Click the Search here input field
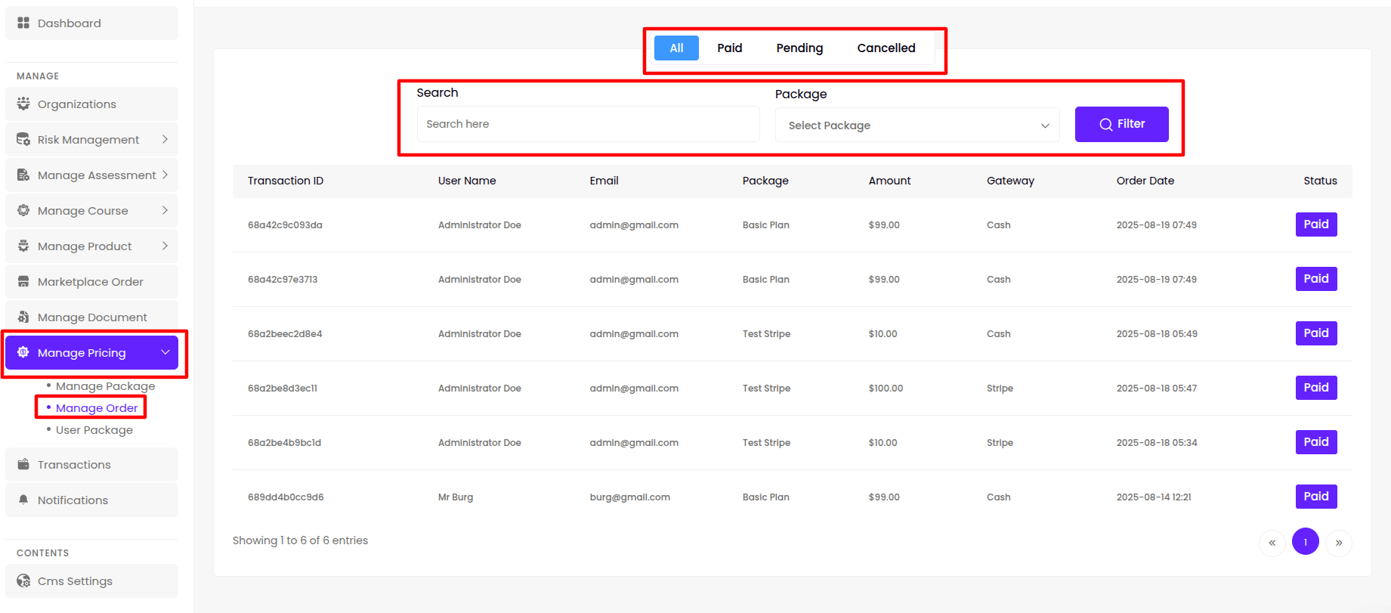Screen dimensions: 1391x613 point(588,124)
